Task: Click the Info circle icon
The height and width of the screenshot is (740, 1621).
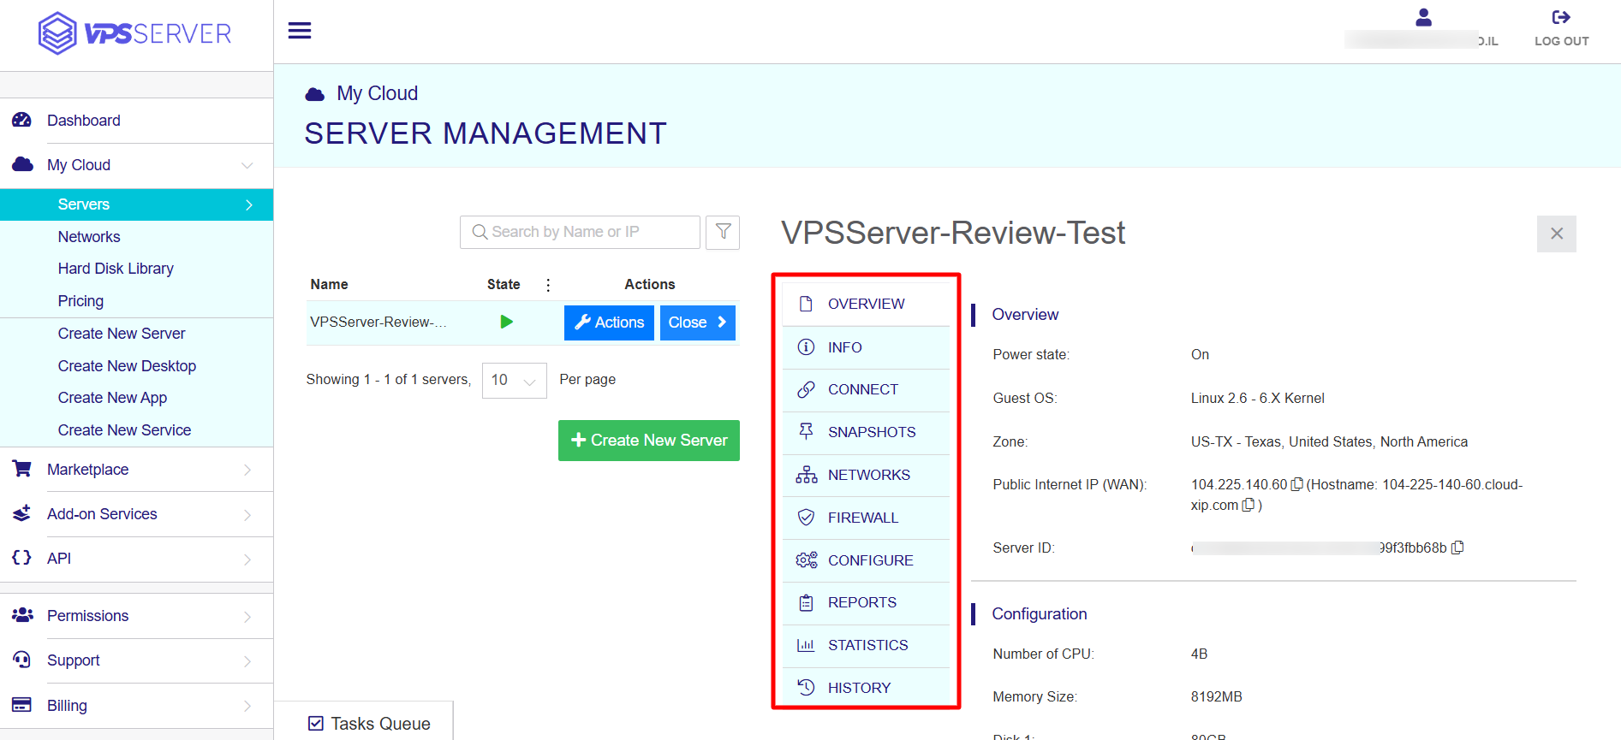Action: click(x=806, y=346)
